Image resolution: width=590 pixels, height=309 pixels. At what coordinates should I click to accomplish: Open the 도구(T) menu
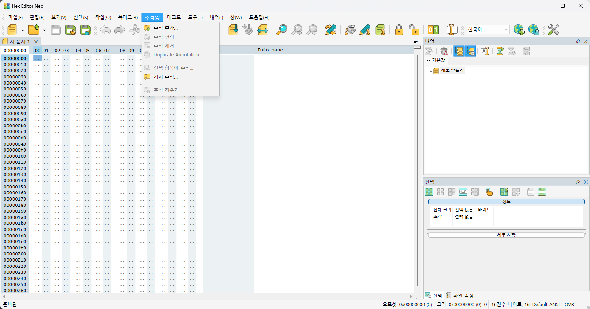pos(195,17)
